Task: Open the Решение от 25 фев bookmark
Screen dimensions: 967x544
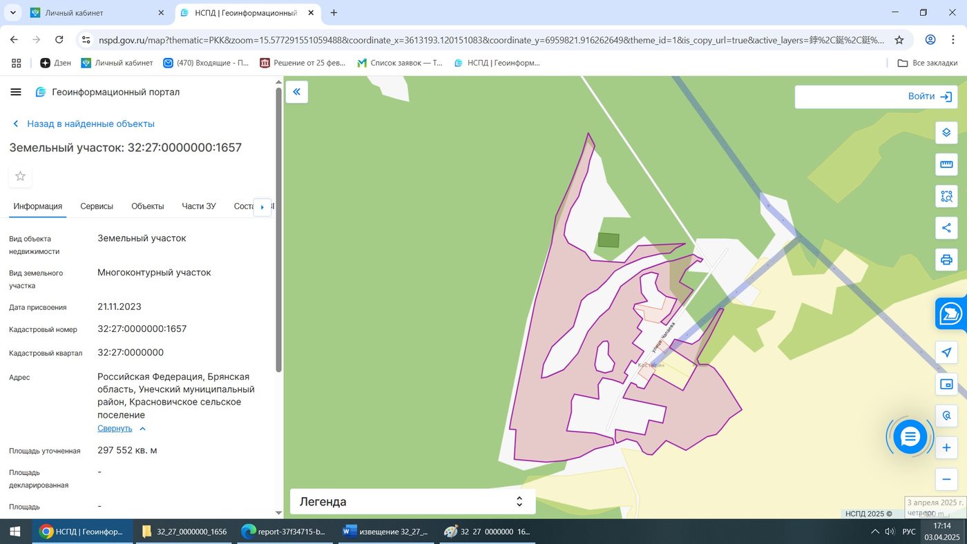Action: (303, 63)
